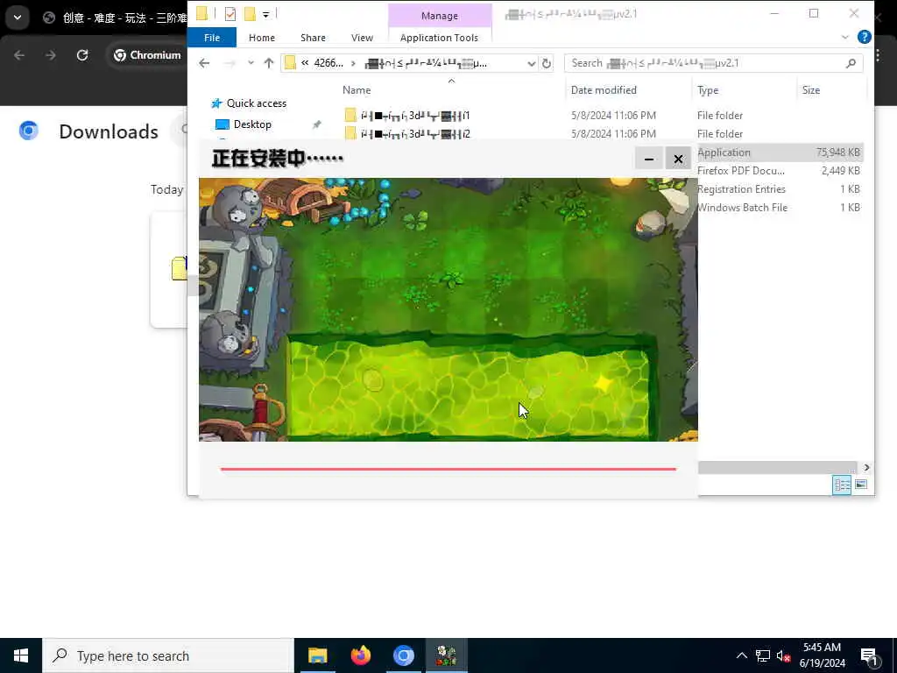The width and height of the screenshot is (897, 673).
Task: Switch to Large icons view layout
Action: pos(861,485)
